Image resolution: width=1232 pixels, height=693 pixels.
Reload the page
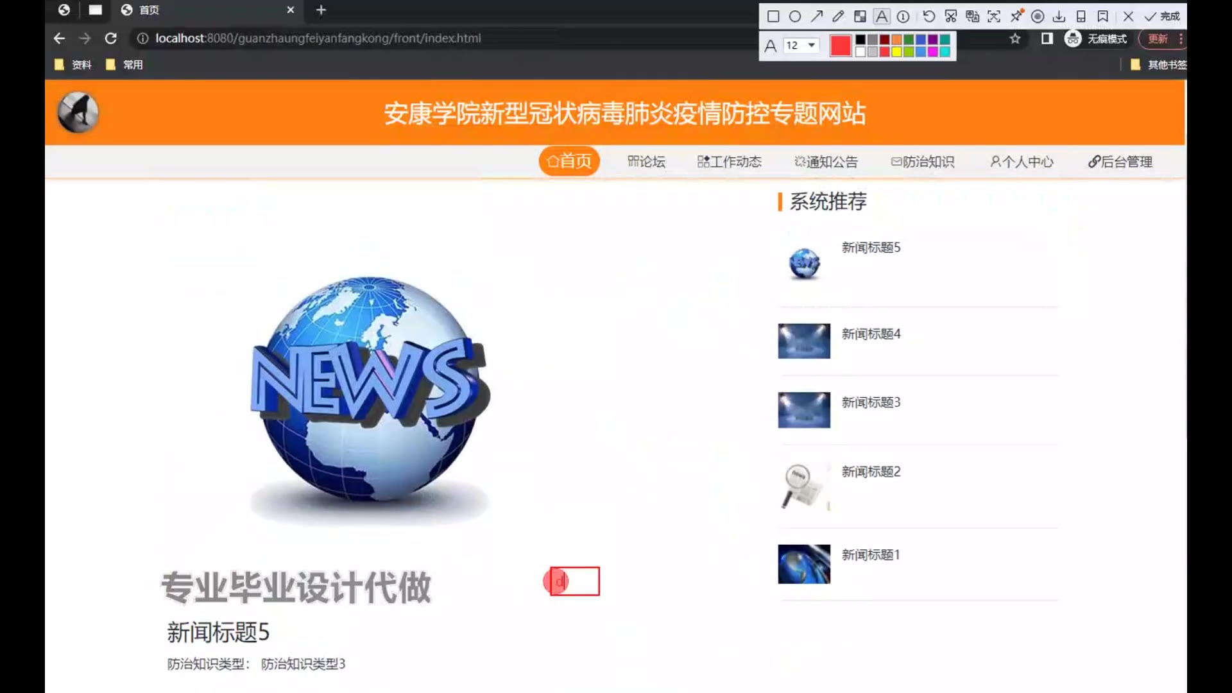pos(110,38)
